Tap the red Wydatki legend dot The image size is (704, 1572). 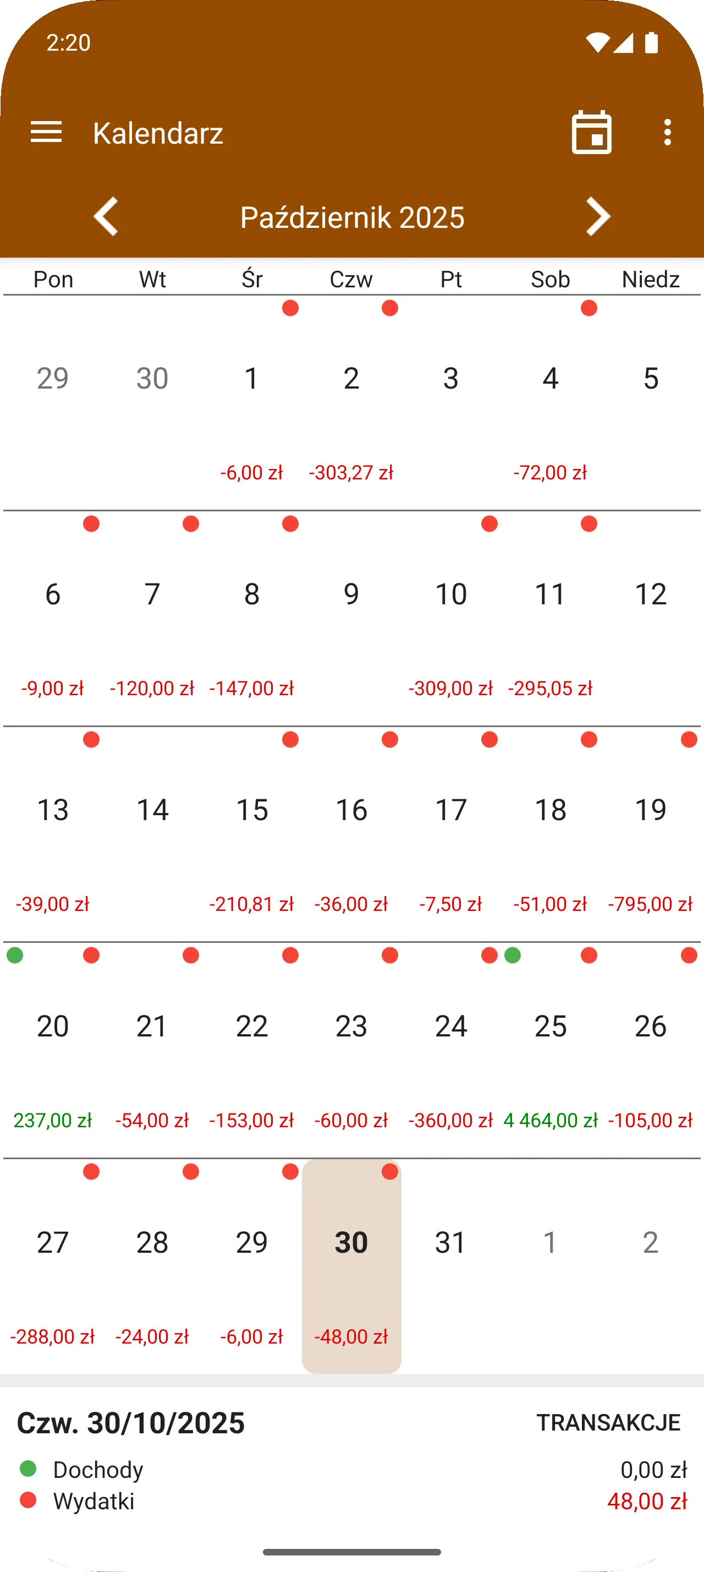click(x=28, y=1500)
